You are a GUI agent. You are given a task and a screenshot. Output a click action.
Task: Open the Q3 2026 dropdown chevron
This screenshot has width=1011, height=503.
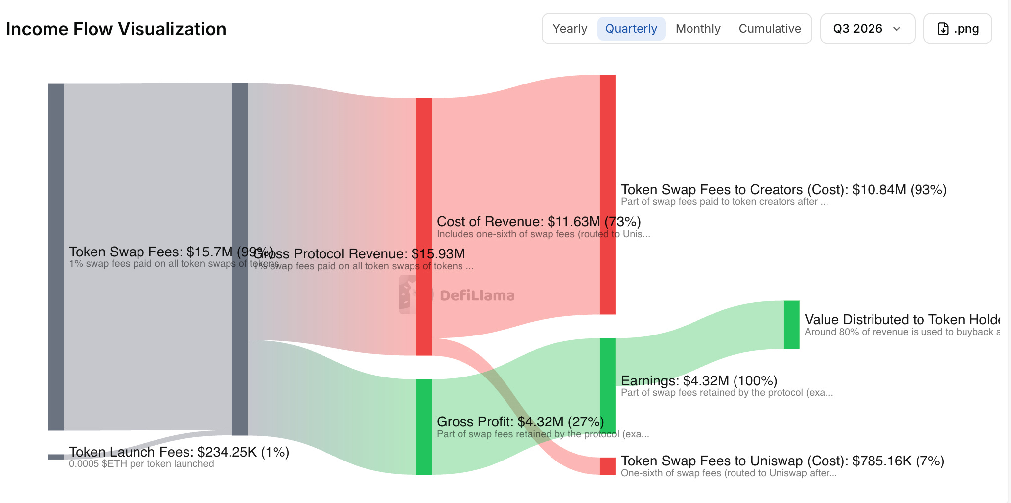click(897, 29)
